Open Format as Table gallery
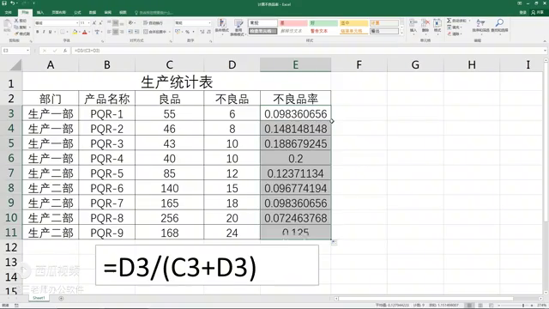The height and width of the screenshot is (309, 549). 238,27
